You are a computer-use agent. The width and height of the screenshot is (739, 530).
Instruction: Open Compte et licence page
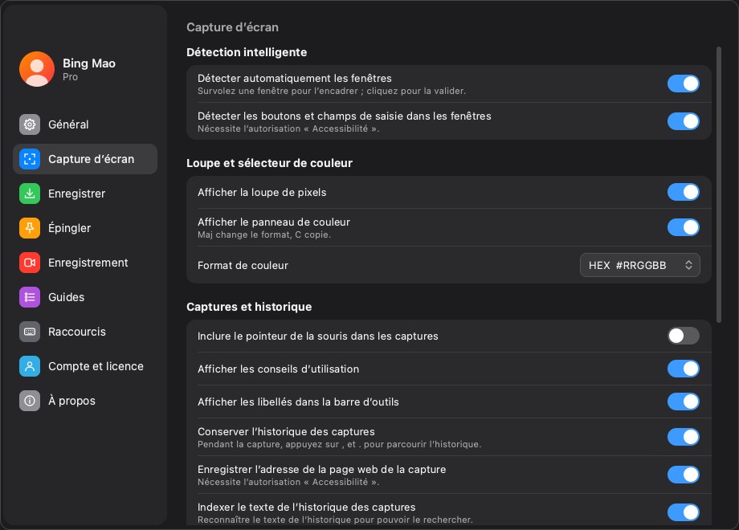(85, 366)
